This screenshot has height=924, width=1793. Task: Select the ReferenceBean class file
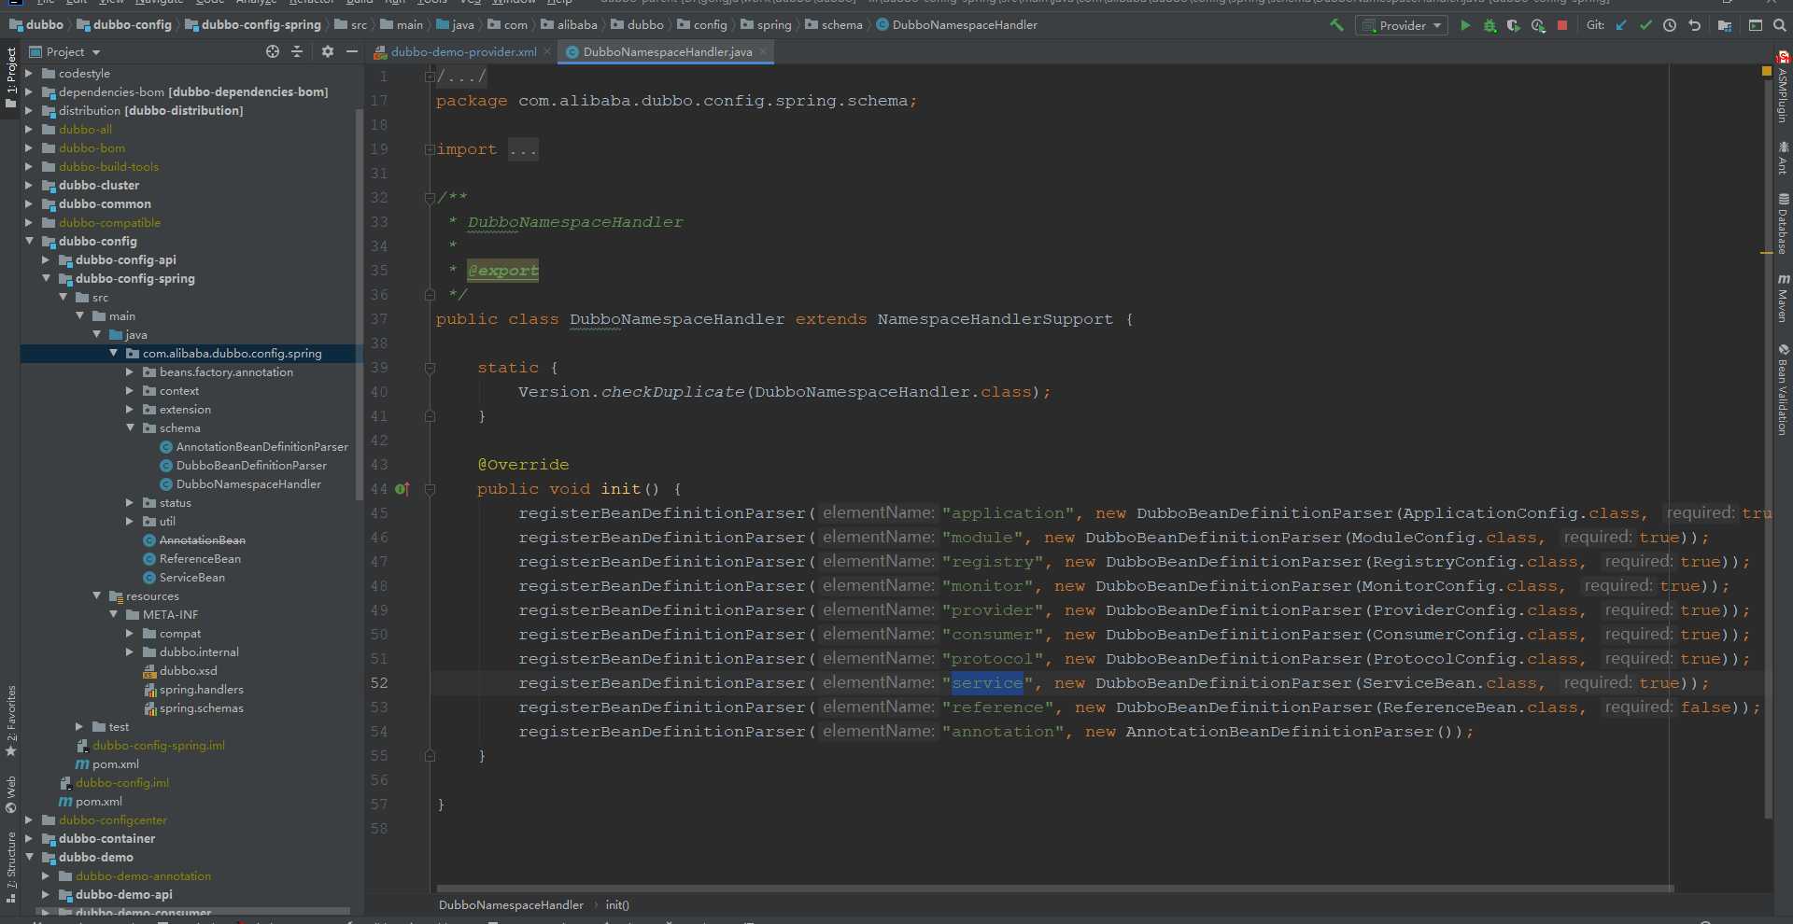(x=191, y=558)
